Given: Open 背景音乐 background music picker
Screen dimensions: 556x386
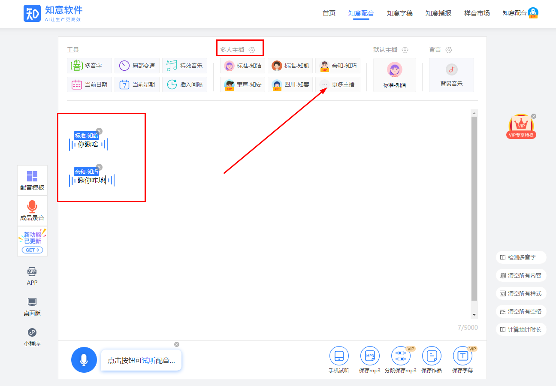Looking at the screenshot, I should [x=451, y=75].
